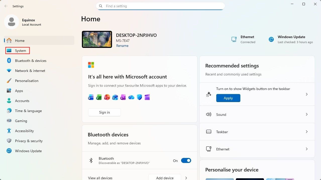Click the Home sidebar icon
This screenshot has width=321, height=180.
coord(9,41)
